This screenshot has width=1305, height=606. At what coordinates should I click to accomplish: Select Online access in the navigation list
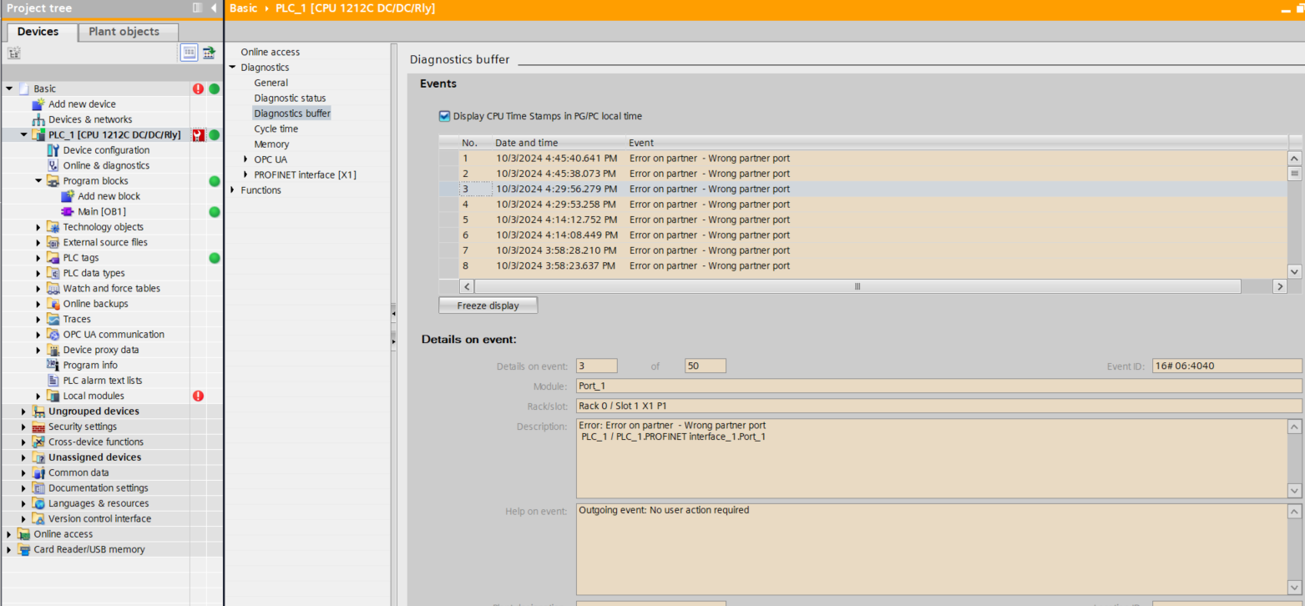point(270,52)
